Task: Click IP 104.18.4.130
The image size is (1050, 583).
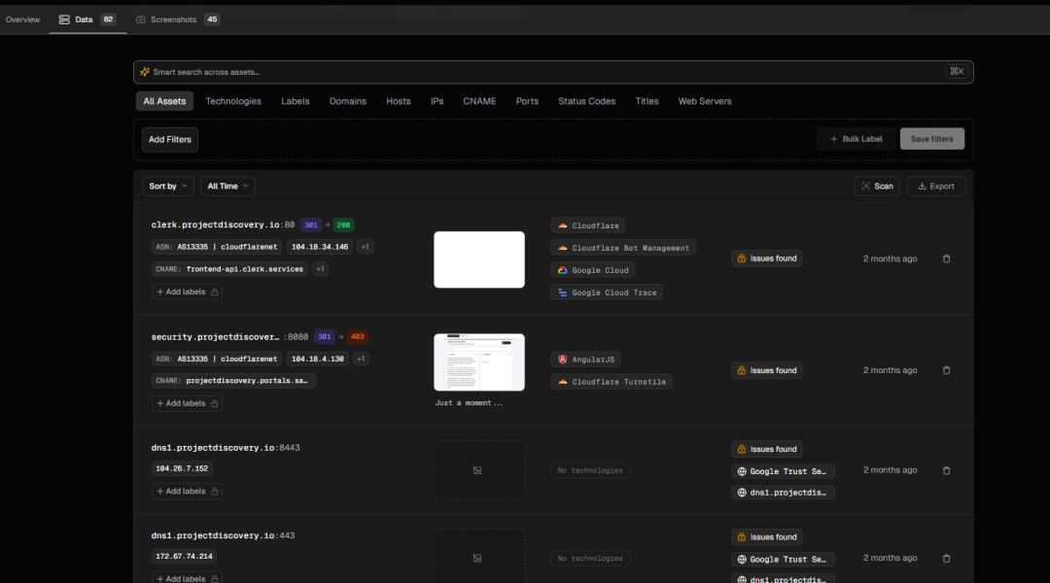Action: (x=317, y=359)
